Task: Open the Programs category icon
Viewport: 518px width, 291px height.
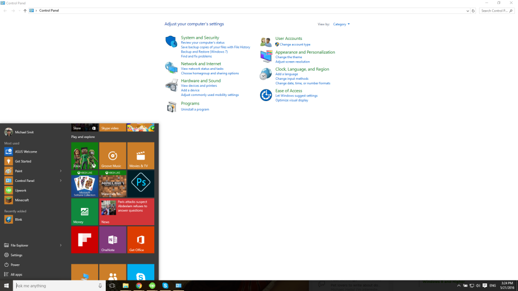Action: (171, 107)
